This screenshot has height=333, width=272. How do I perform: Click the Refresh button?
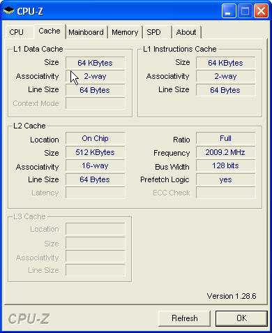pyautogui.click(x=185, y=318)
